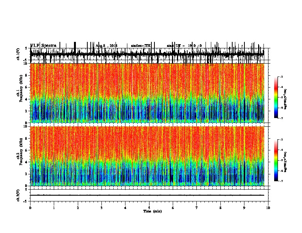Viewport: 302px width, 233px height.
Task: Click the "6" kHz tick on ch.1 frequency axis
Action: 27,88
